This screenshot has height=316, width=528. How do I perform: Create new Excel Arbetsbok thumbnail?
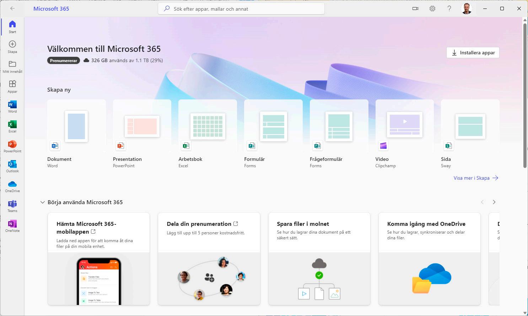click(x=208, y=126)
